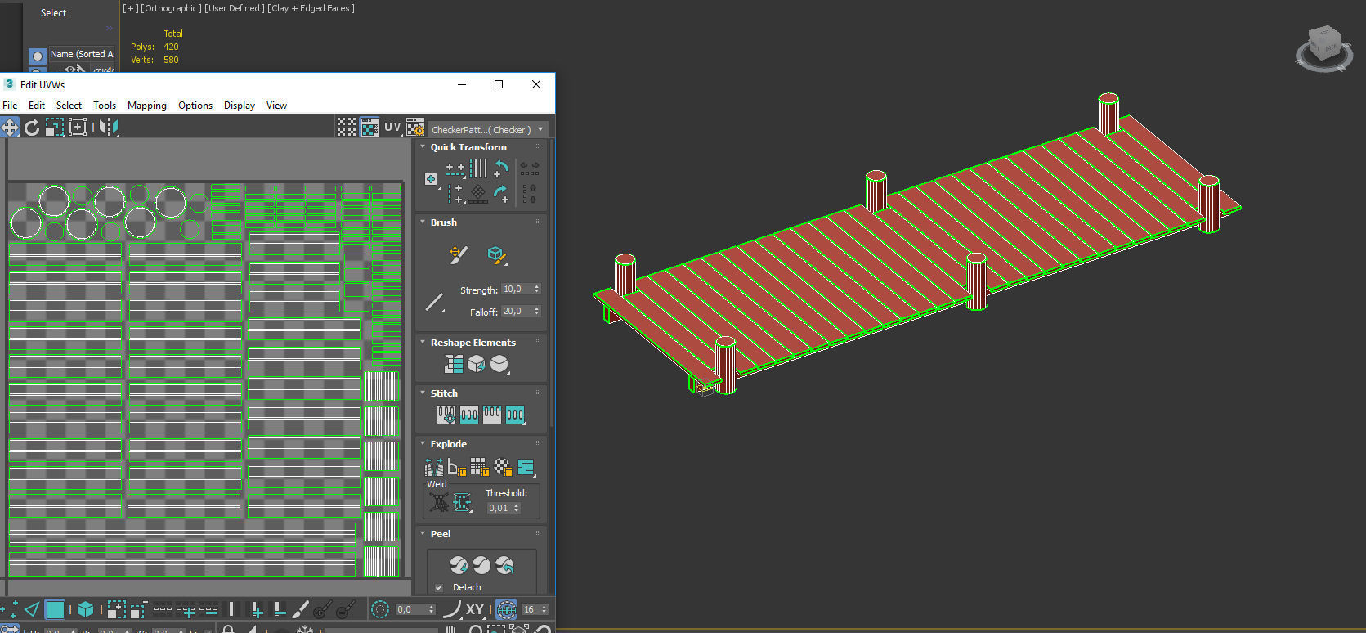The width and height of the screenshot is (1366, 633).
Task: Open the Mapping menu
Action: click(x=147, y=105)
